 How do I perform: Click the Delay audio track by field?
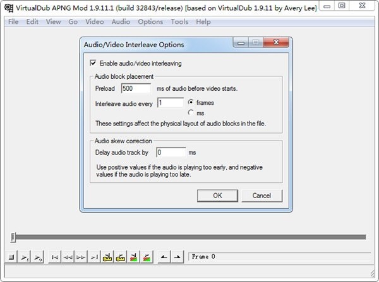click(x=171, y=152)
